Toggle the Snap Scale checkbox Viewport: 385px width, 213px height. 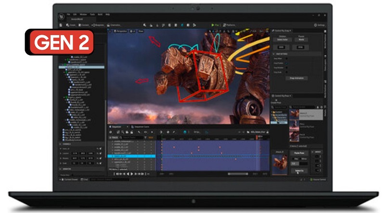point(286,72)
